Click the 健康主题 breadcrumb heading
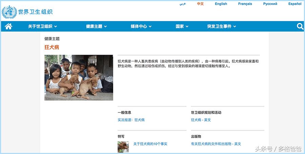 [x=52, y=39]
